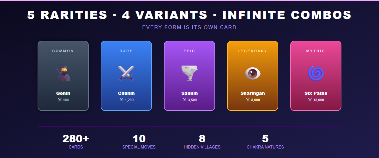Click the 8 Hidden Villages stat
The height and width of the screenshot is (158, 379).
point(202,141)
